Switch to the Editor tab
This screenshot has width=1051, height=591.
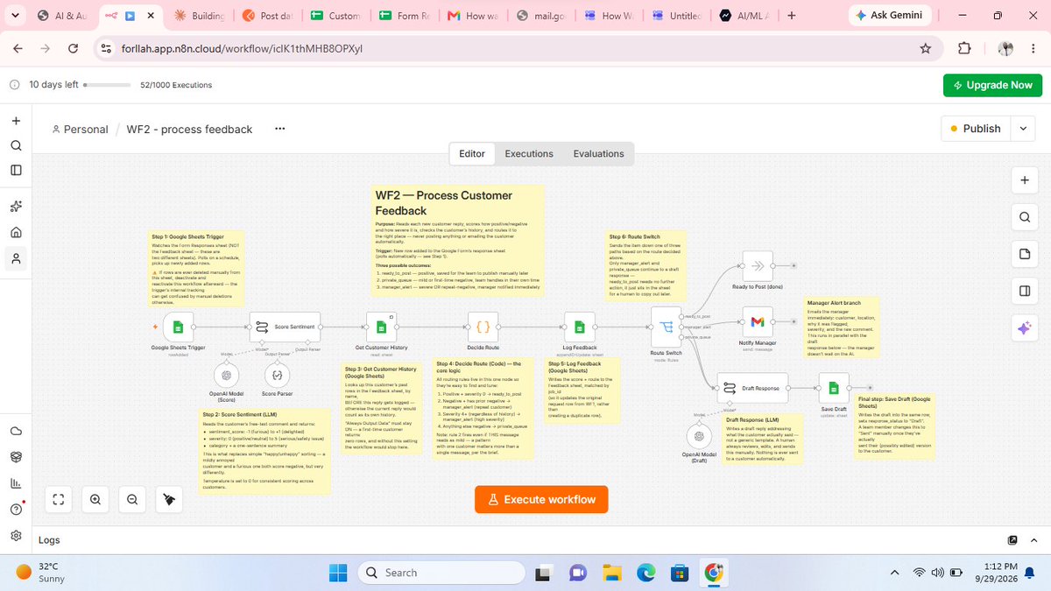click(472, 153)
